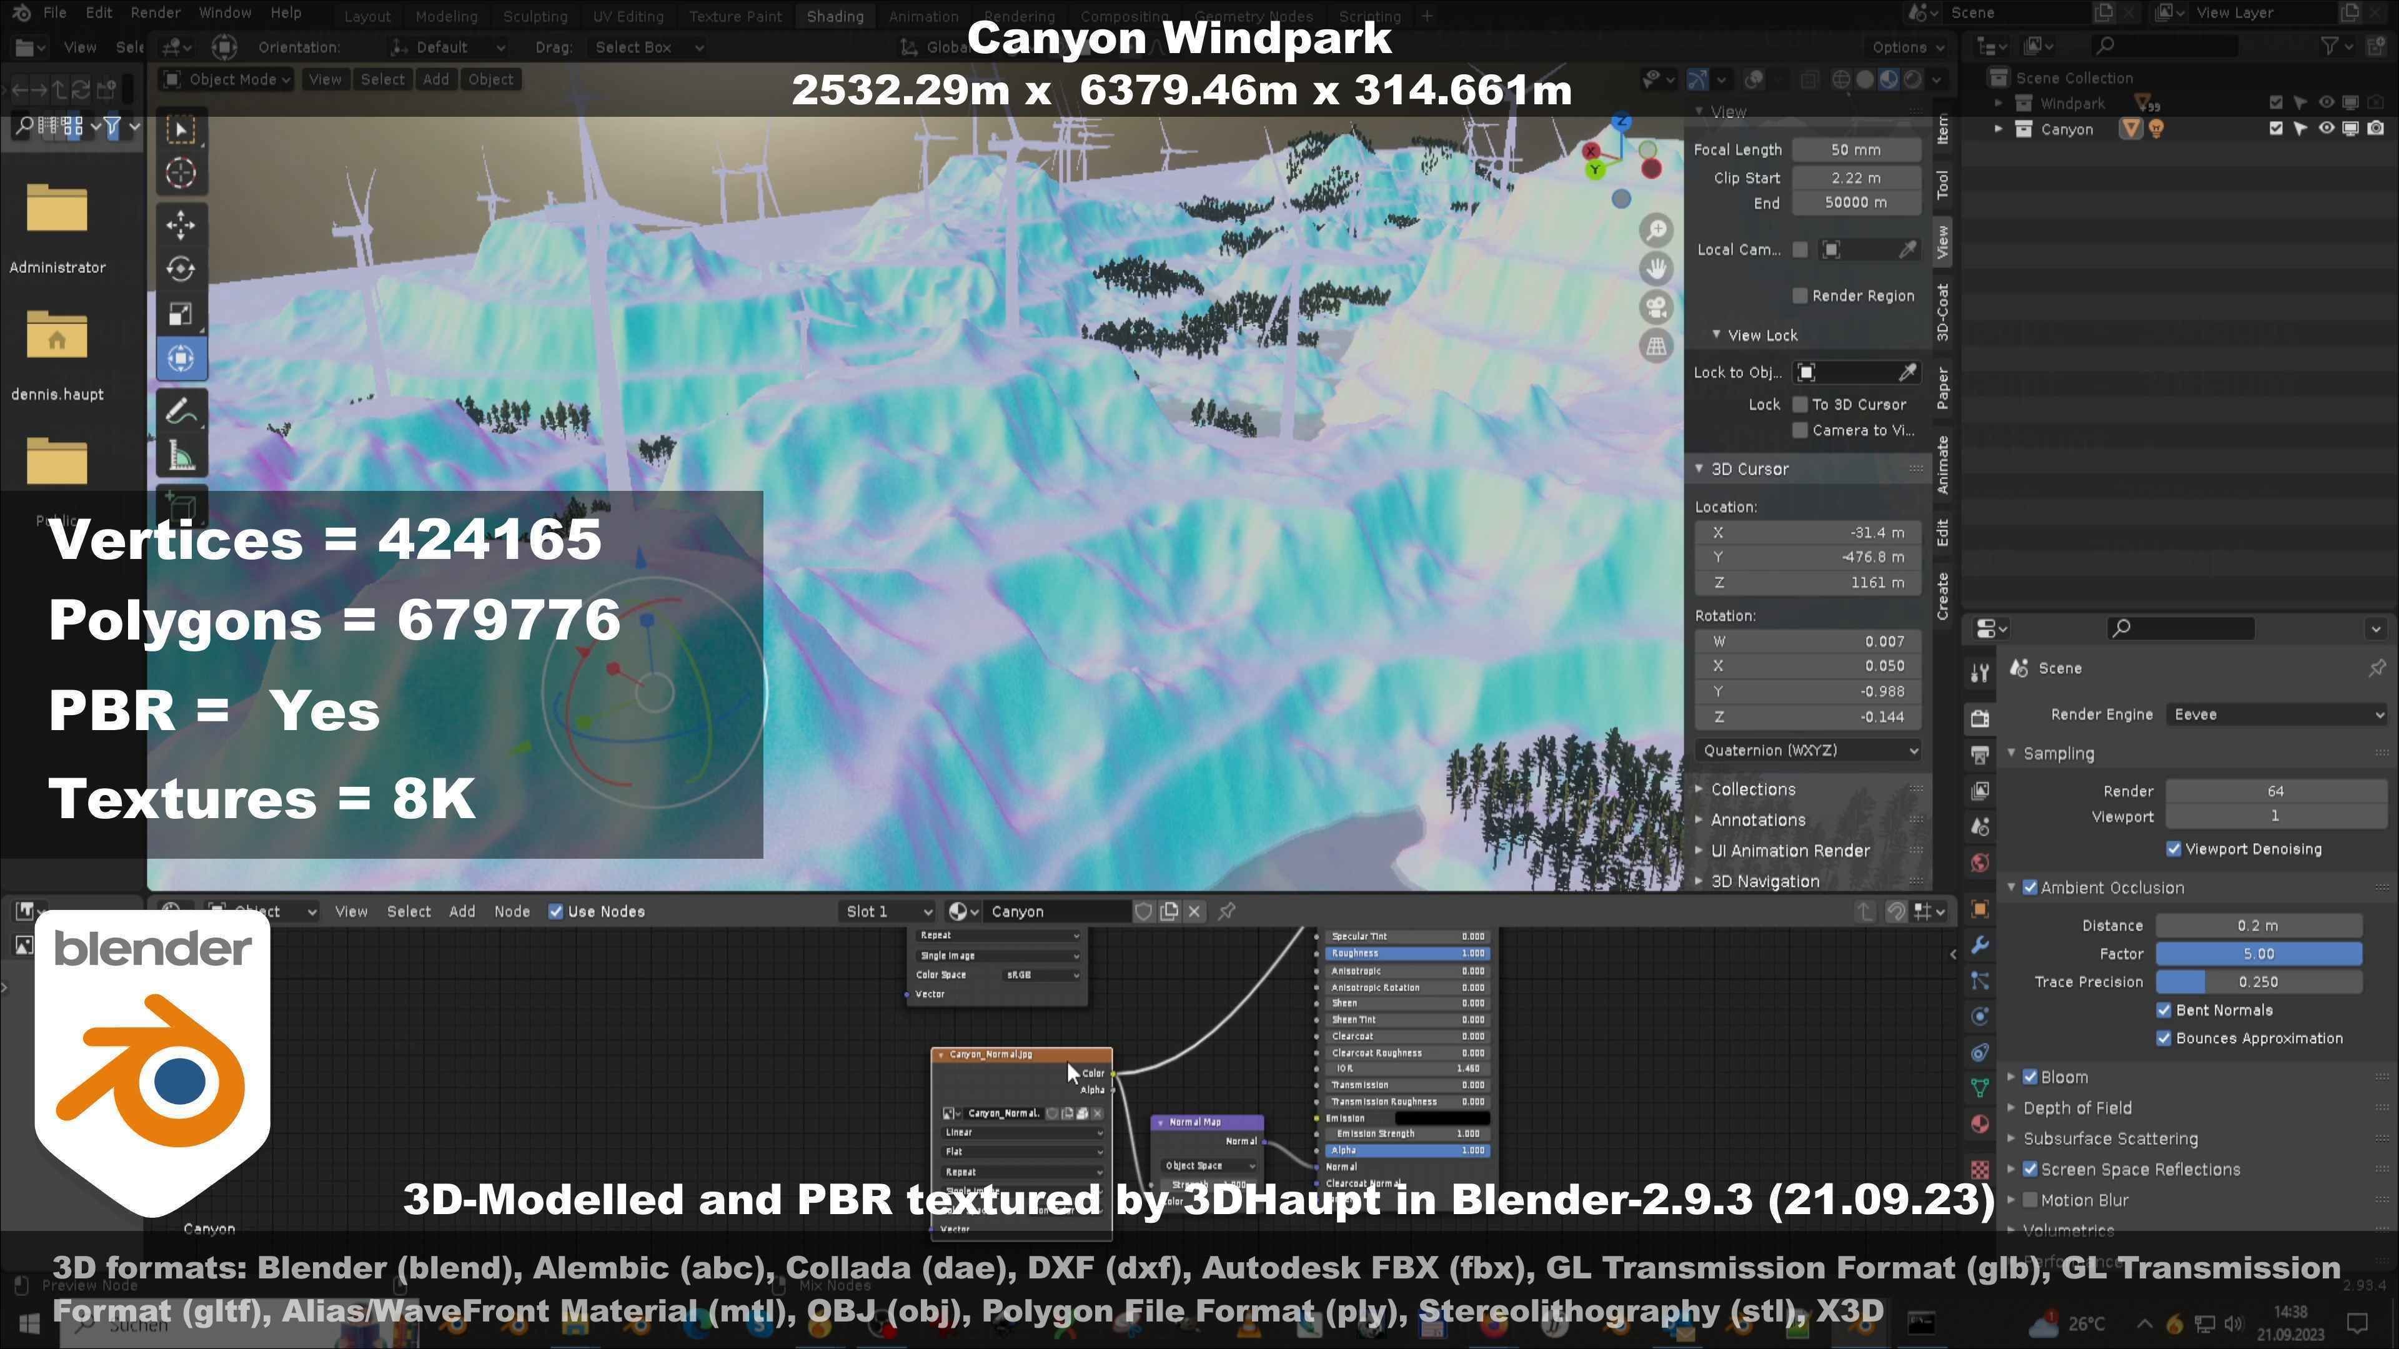2399x1349 pixels.
Task: Disable the Ambient Occlusion checkbox
Action: click(2030, 888)
